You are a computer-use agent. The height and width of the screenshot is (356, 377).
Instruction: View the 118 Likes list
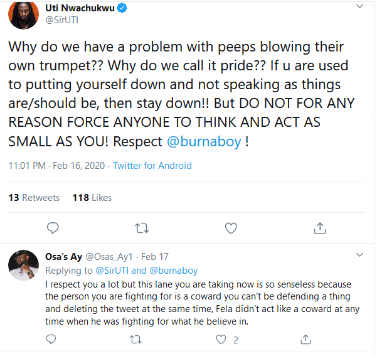click(x=92, y=198)
